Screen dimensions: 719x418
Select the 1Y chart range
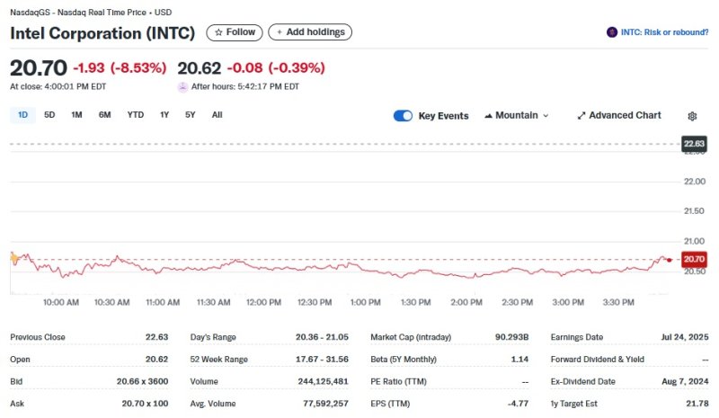tap(164, 115)
